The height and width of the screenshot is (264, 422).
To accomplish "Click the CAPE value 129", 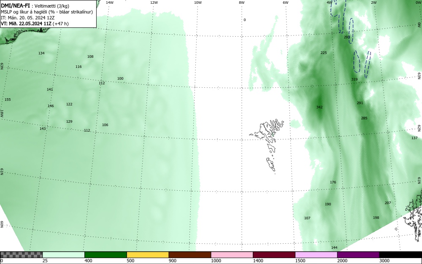I will pyautogui.click(x=69, y=121).
